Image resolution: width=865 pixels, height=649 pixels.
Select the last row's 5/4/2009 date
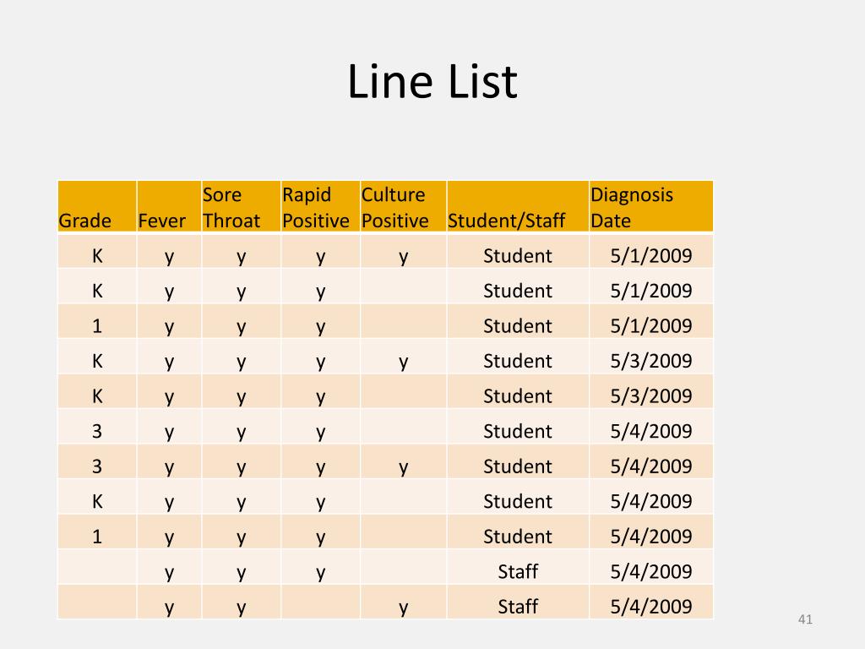651,607
